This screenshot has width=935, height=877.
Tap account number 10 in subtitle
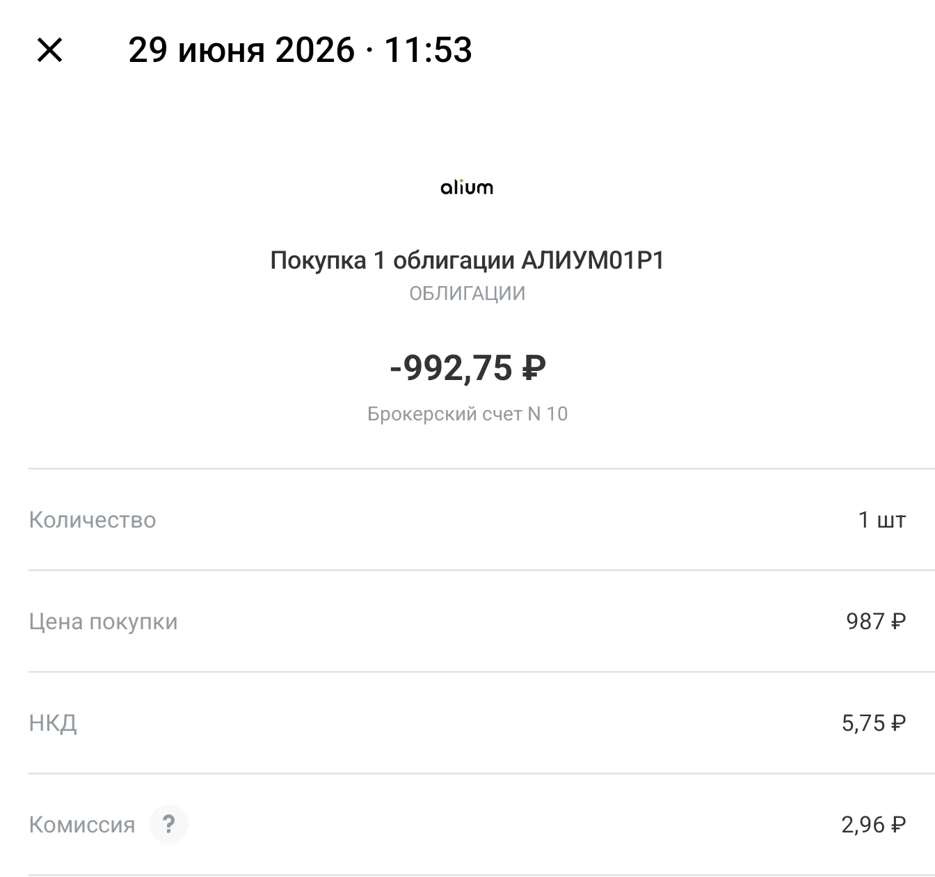[x=557, y=414]
